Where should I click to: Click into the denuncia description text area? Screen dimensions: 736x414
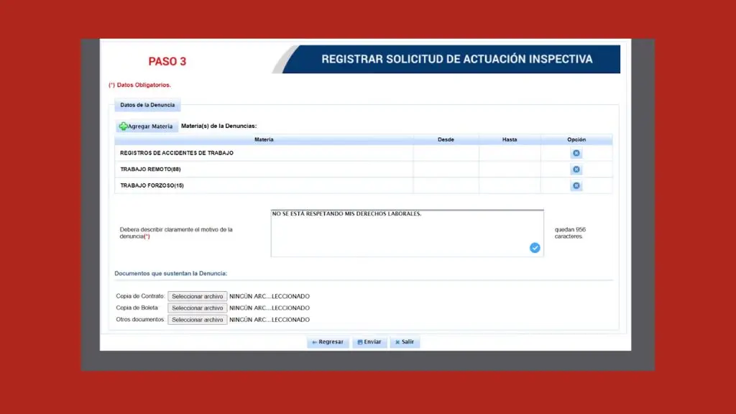[x=407, y=234]
